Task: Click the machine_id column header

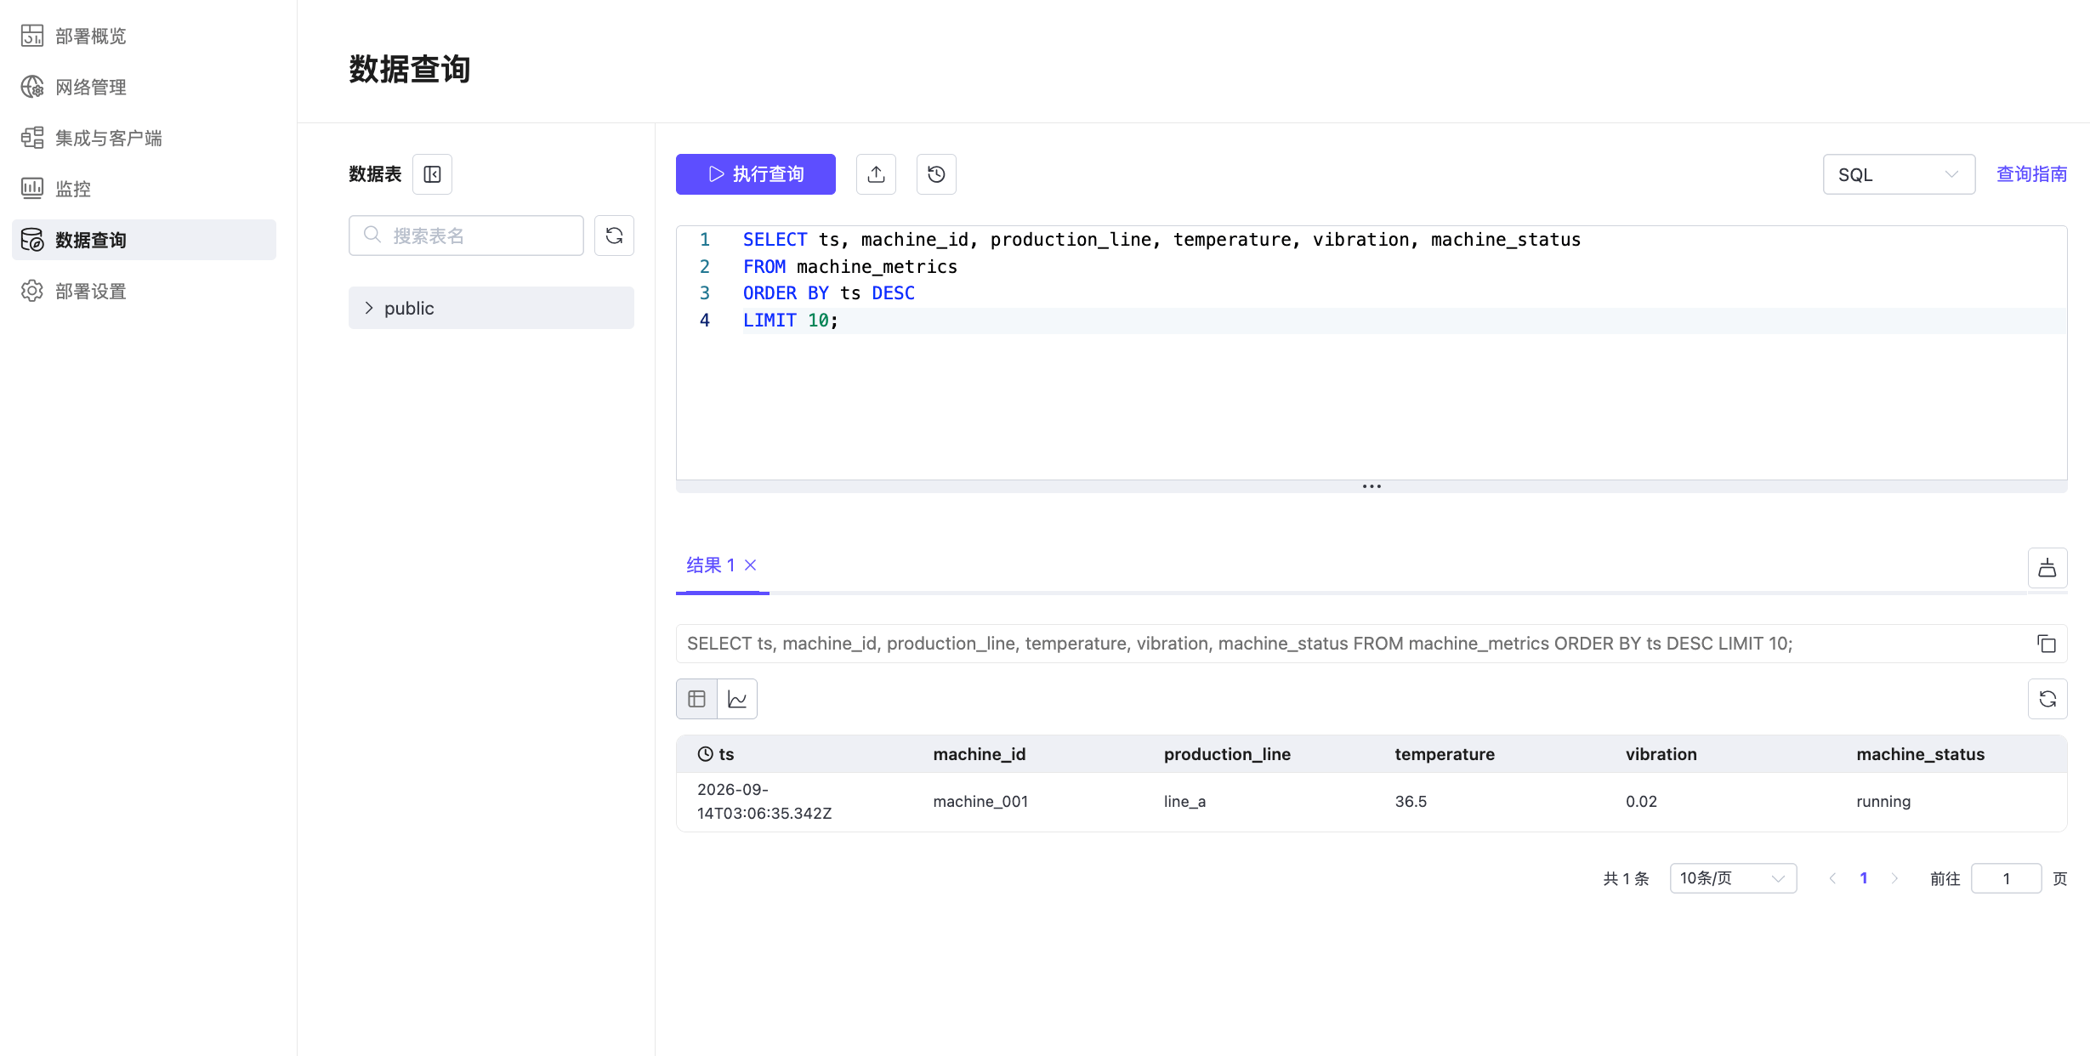Action: click(980, 754)
